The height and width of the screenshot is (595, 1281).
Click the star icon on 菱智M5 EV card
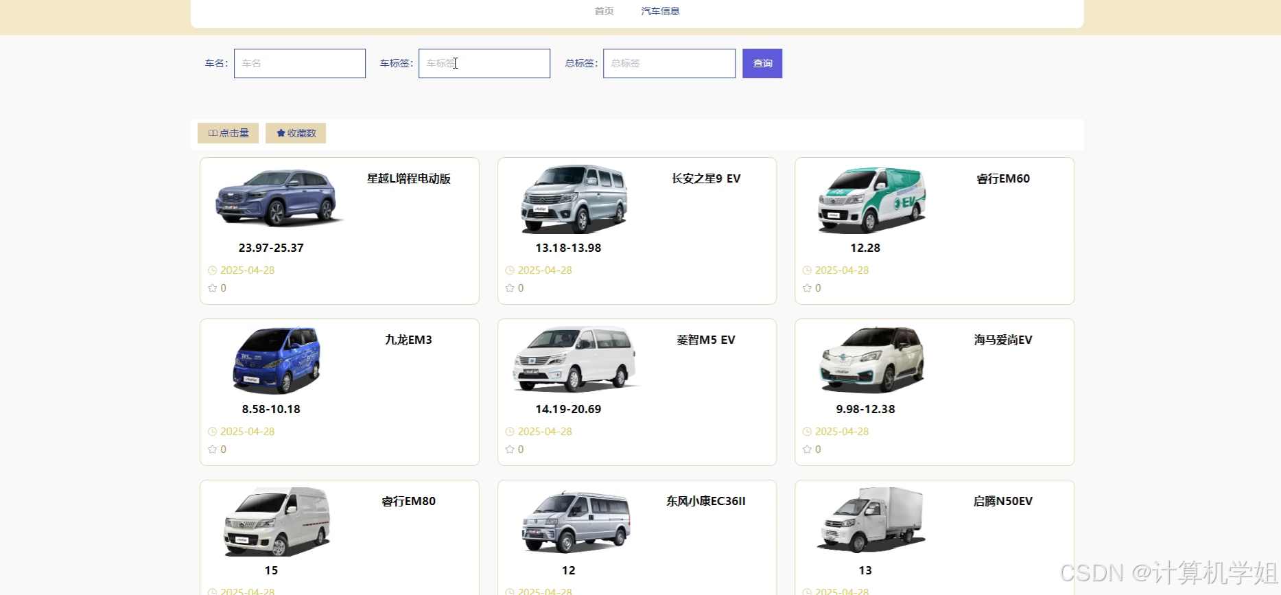click(x=510, y=450)
